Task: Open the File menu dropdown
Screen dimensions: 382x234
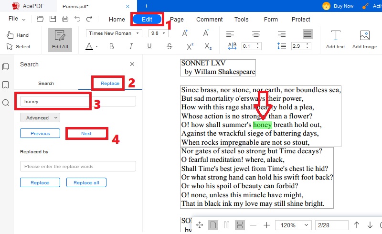Action: point(17,19)
